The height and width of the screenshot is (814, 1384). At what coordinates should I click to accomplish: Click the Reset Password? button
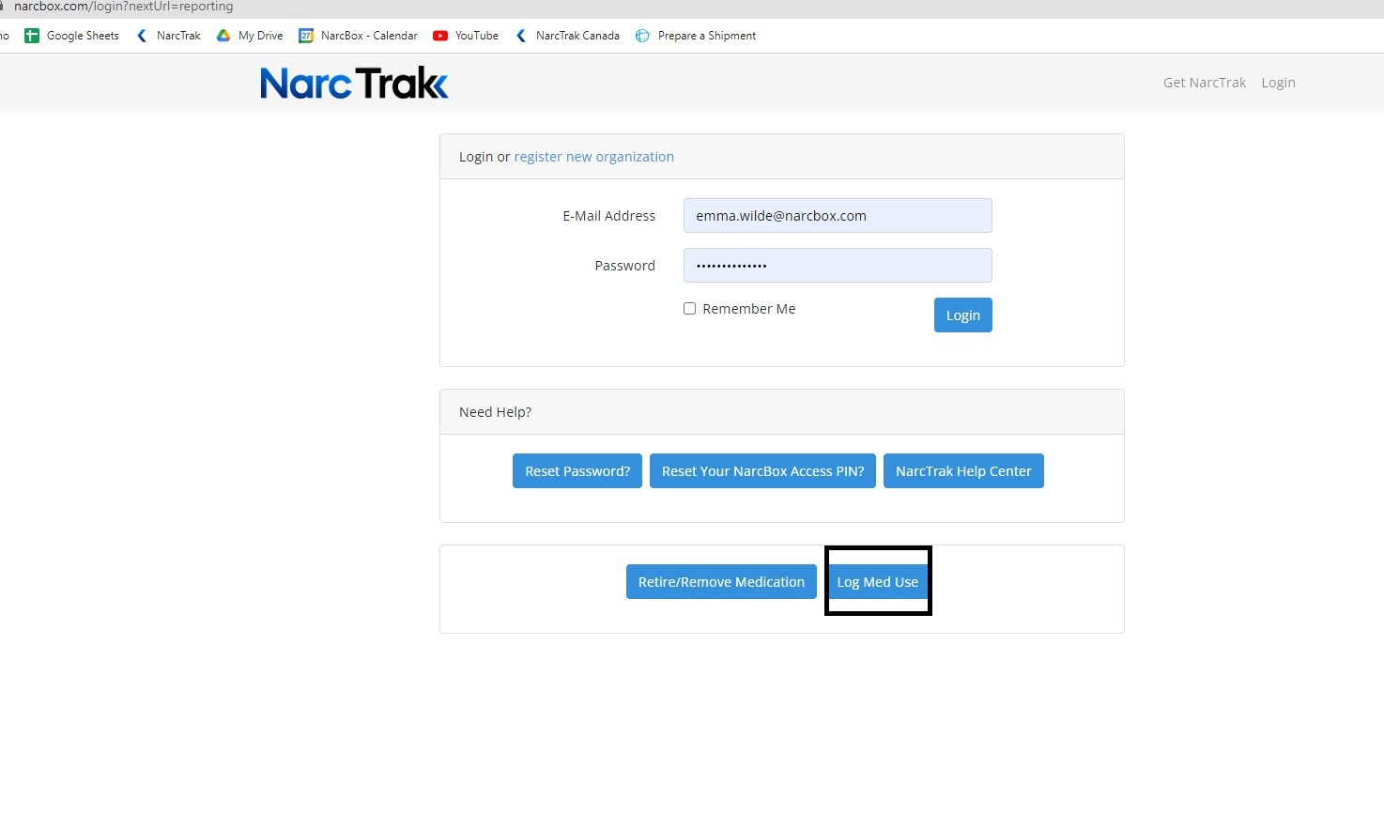pyautogui.click(x=577, y=471)
